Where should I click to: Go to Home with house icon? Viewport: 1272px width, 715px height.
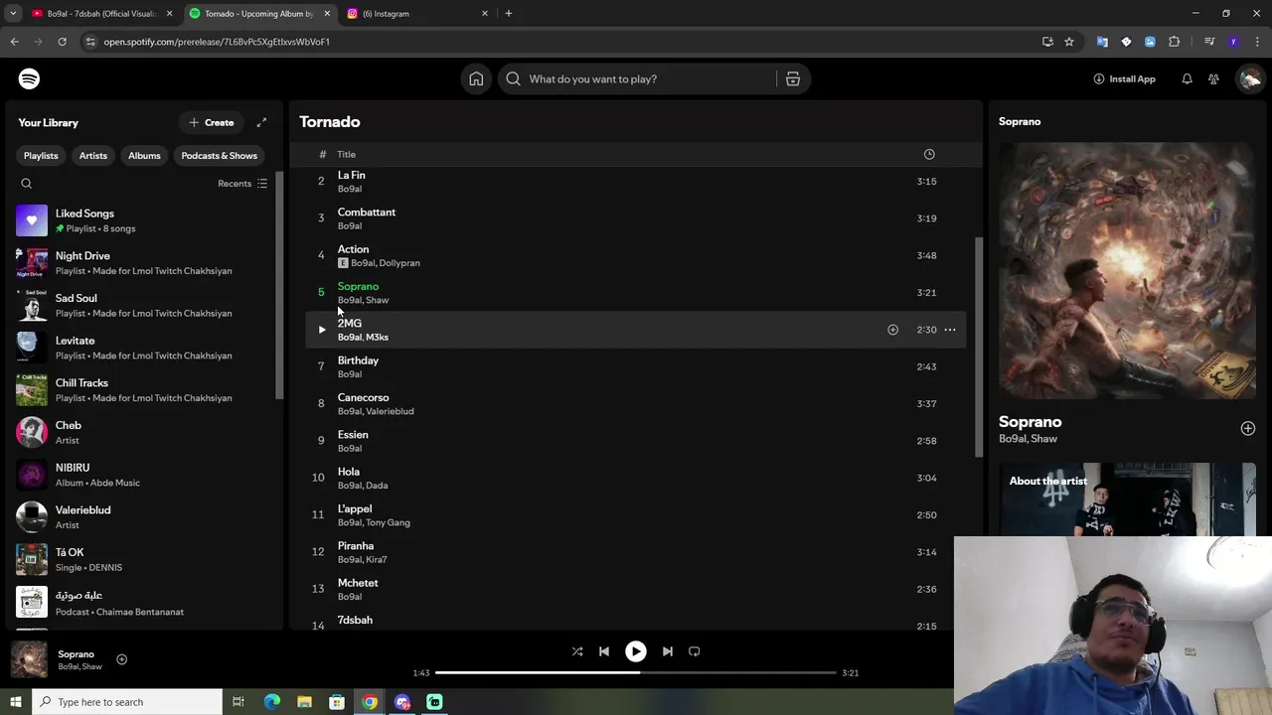point(476,78)
